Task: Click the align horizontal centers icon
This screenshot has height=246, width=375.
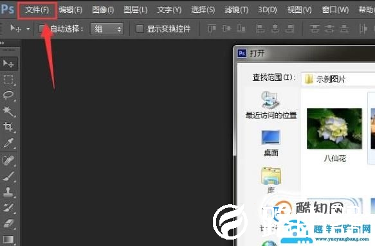Action: click(x=275, y=29)
